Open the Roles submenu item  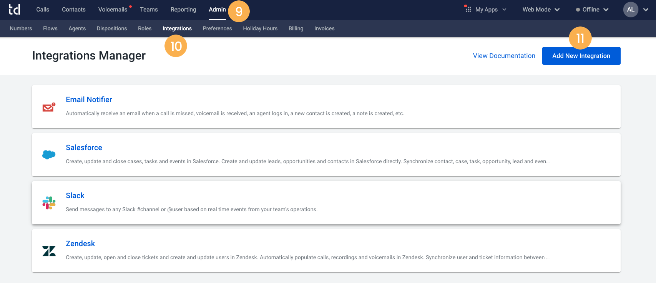tap(145, 28)
